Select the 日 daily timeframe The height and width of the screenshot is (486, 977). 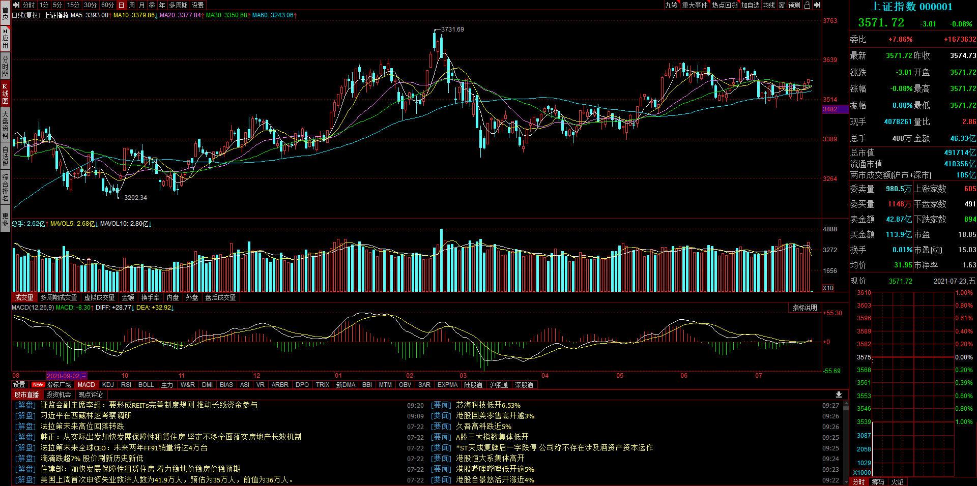click(121, 5)
